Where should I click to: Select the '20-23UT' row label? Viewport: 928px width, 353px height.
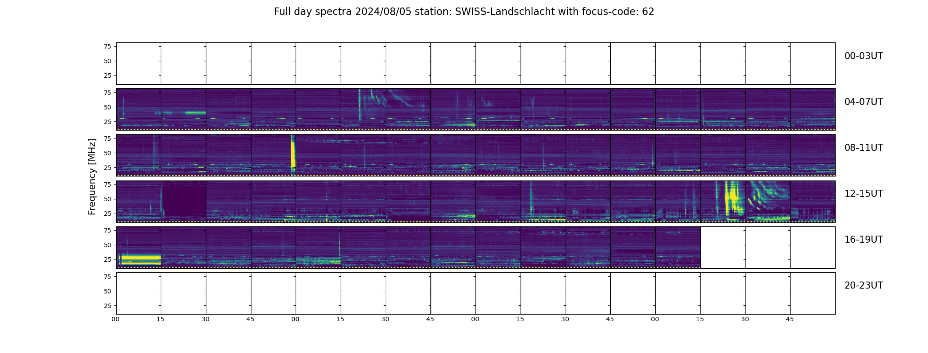click(x=863, y=285)
